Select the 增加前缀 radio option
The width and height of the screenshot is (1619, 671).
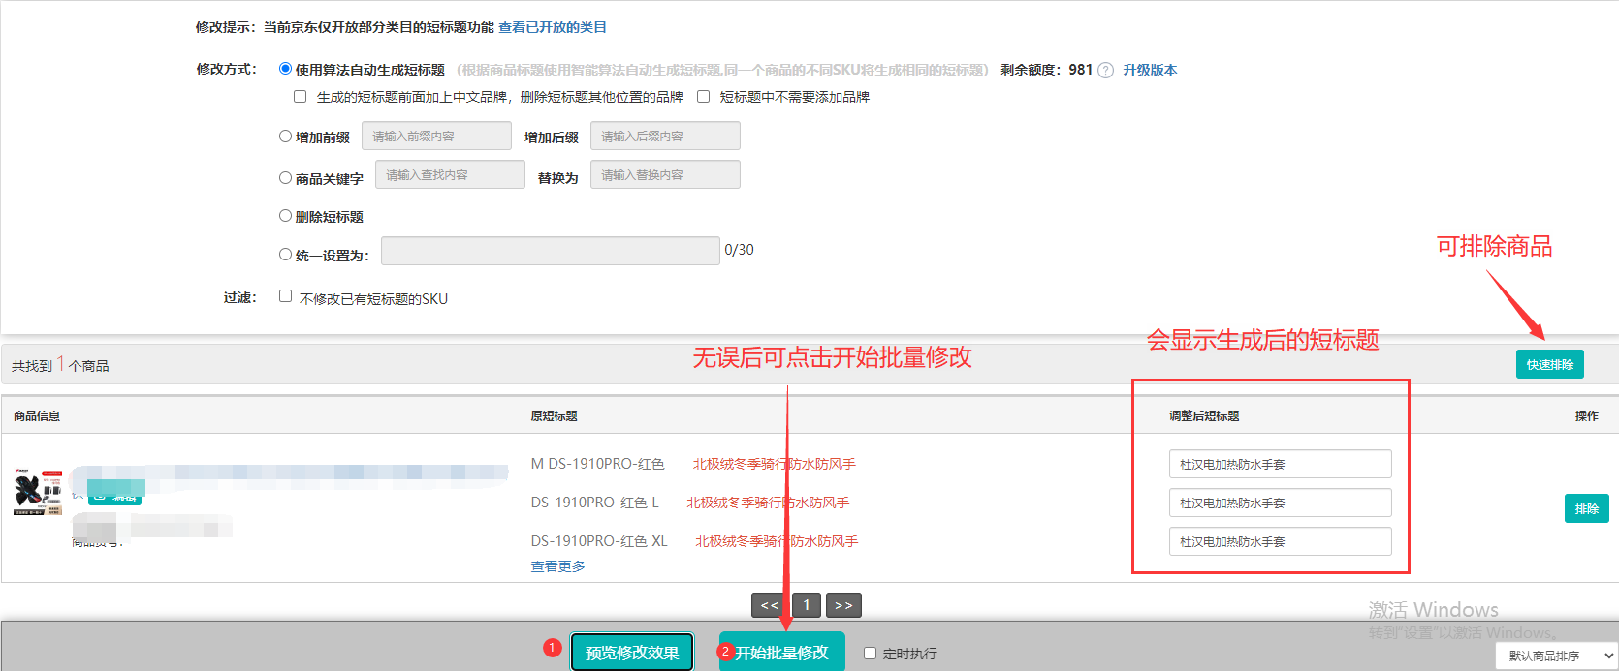[x=285, y=137]
